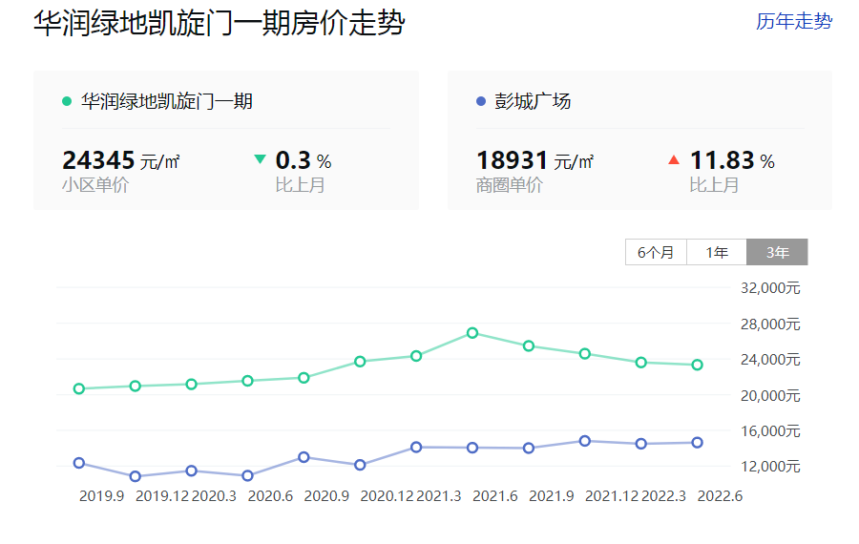Click the 小区单价 label
The width and height of the screenshot is (859, 544).
point(95,185)
